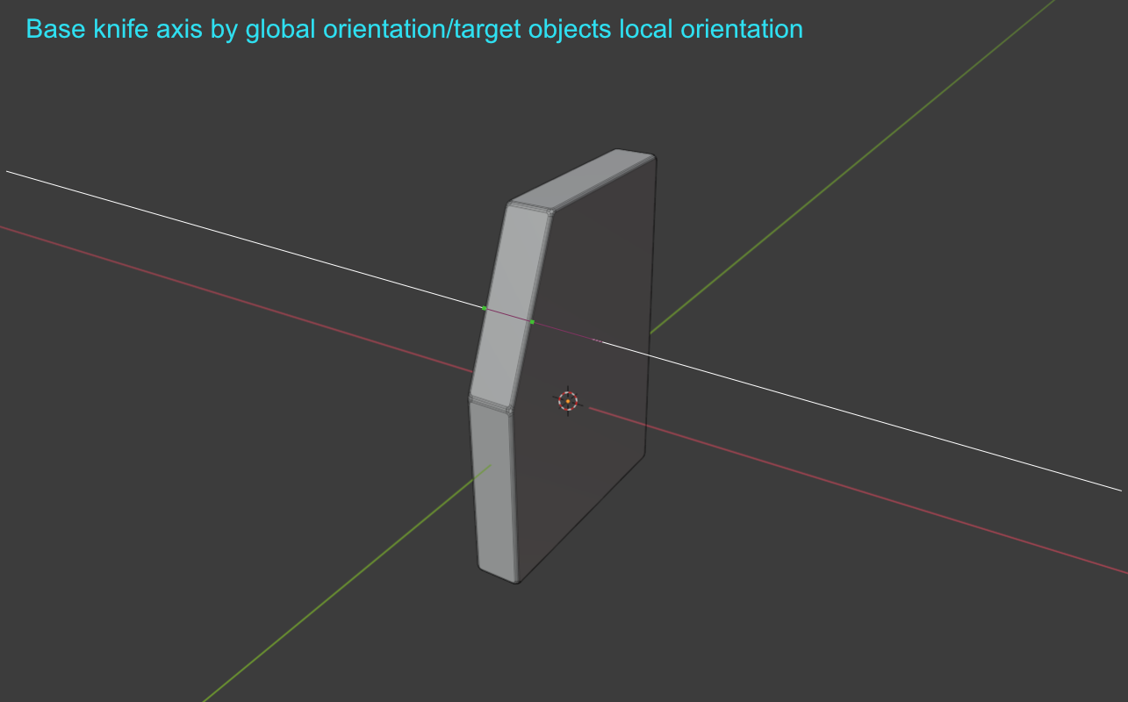Click the 3D cursor in the viewport
Screen dimensions: 1128x702
568,401
